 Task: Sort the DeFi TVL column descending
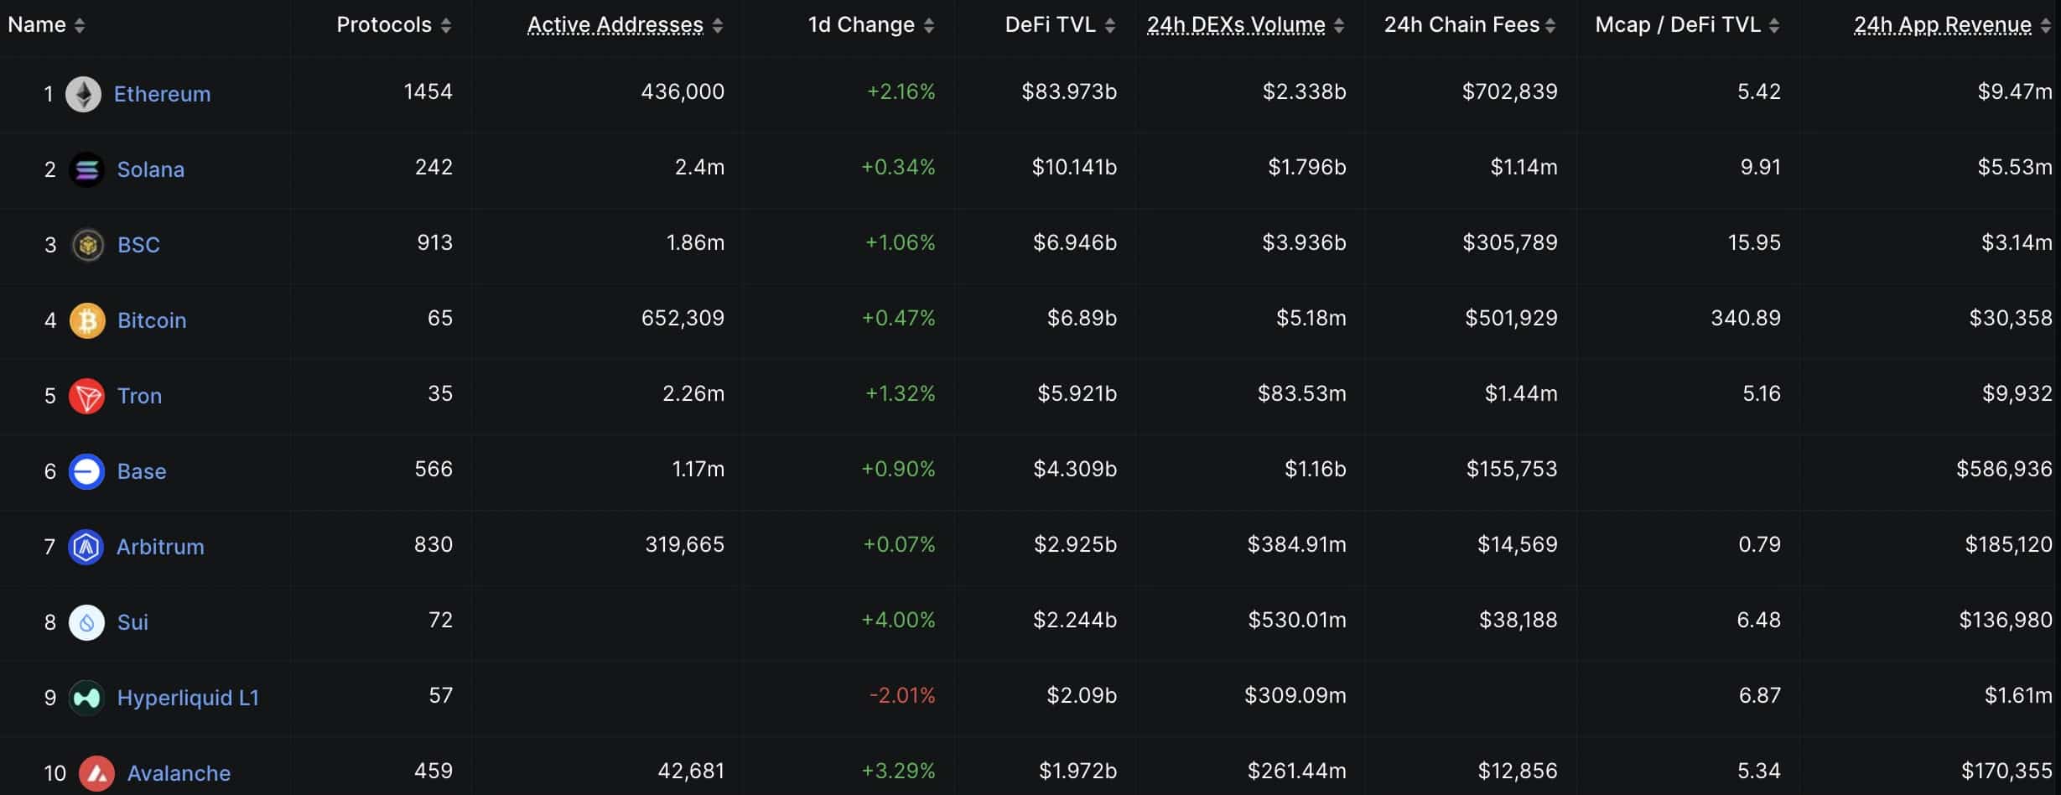[x=1050, y=24]
